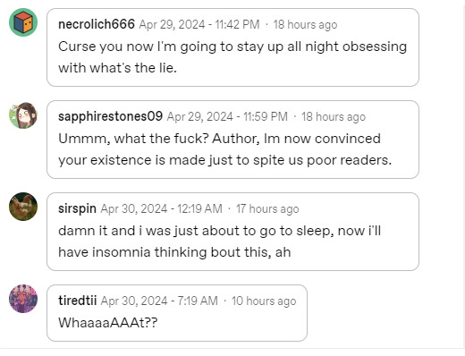Open tiredtii's purple avatar
Image resolution: width=465 pixels, height=356 pixels.
click(x=23, y=299)
